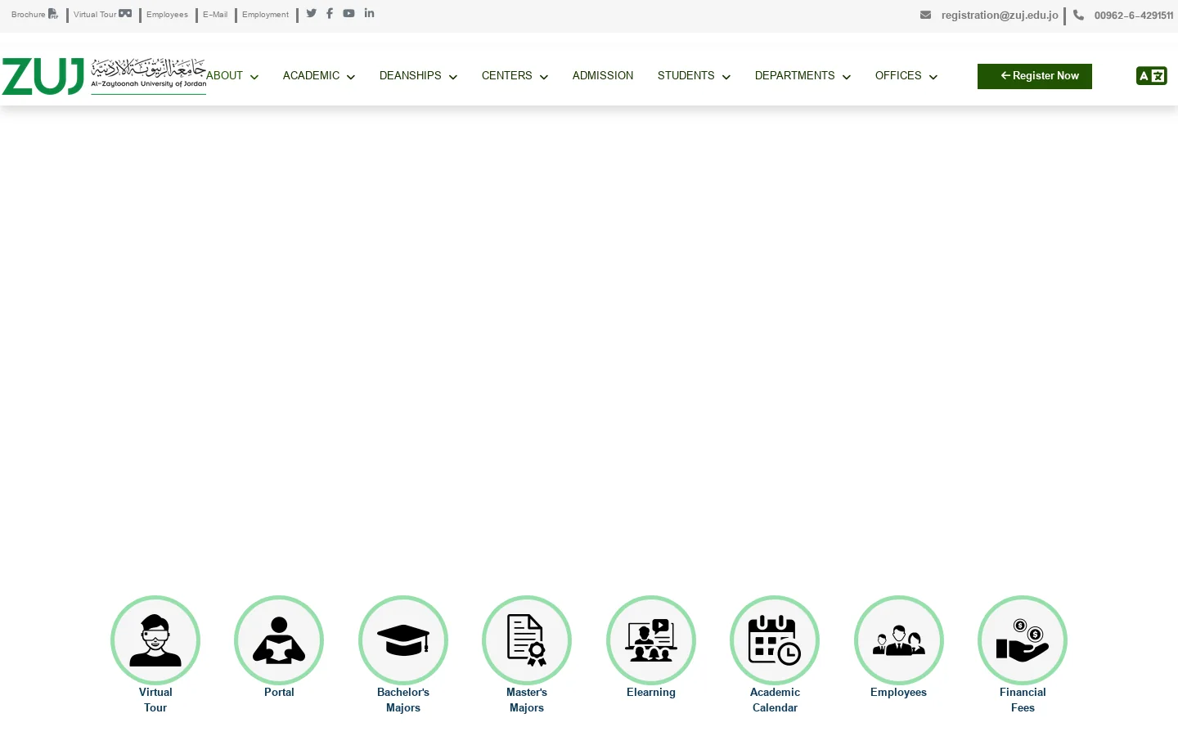Open the LinkedIn profile icon

[x=369, y=13]
